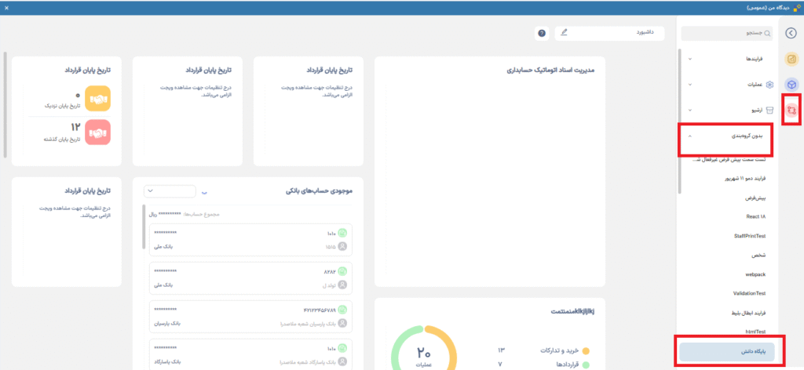The image size is (804, 370).
Task: Click the red handshake past-expiry contract icon
Action: (97, 132)
